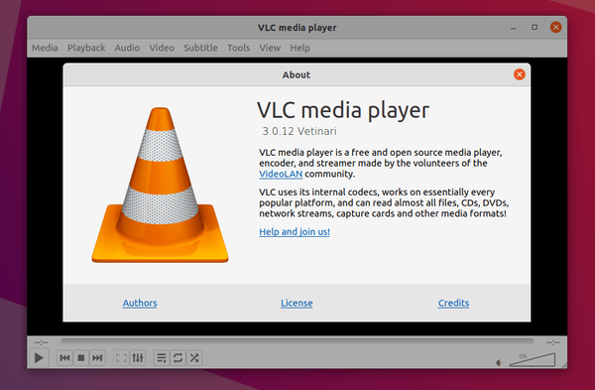This screenshot has height=390, width=595.
Task: Expand the Audio menu
Action: [x=127, y=48]
